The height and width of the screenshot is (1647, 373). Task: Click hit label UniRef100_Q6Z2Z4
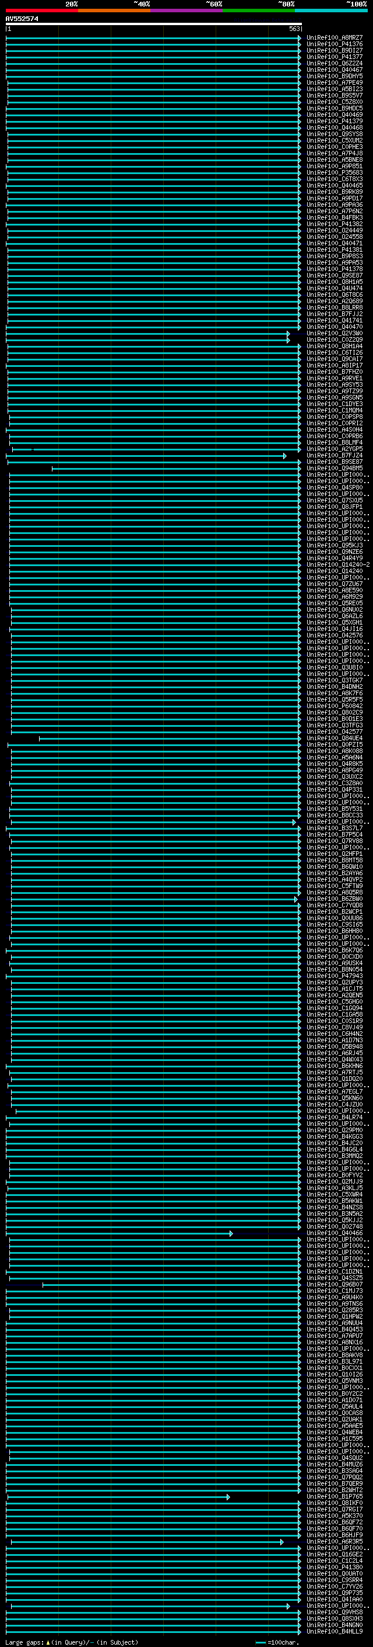point(334,63)
